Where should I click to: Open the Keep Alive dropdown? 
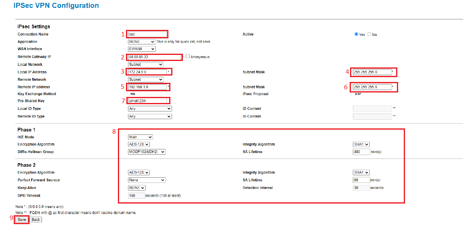pyautogui.click(x=136, y=188)
